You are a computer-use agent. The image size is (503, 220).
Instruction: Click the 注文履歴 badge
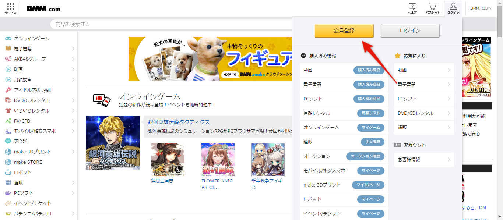(373, 142)
